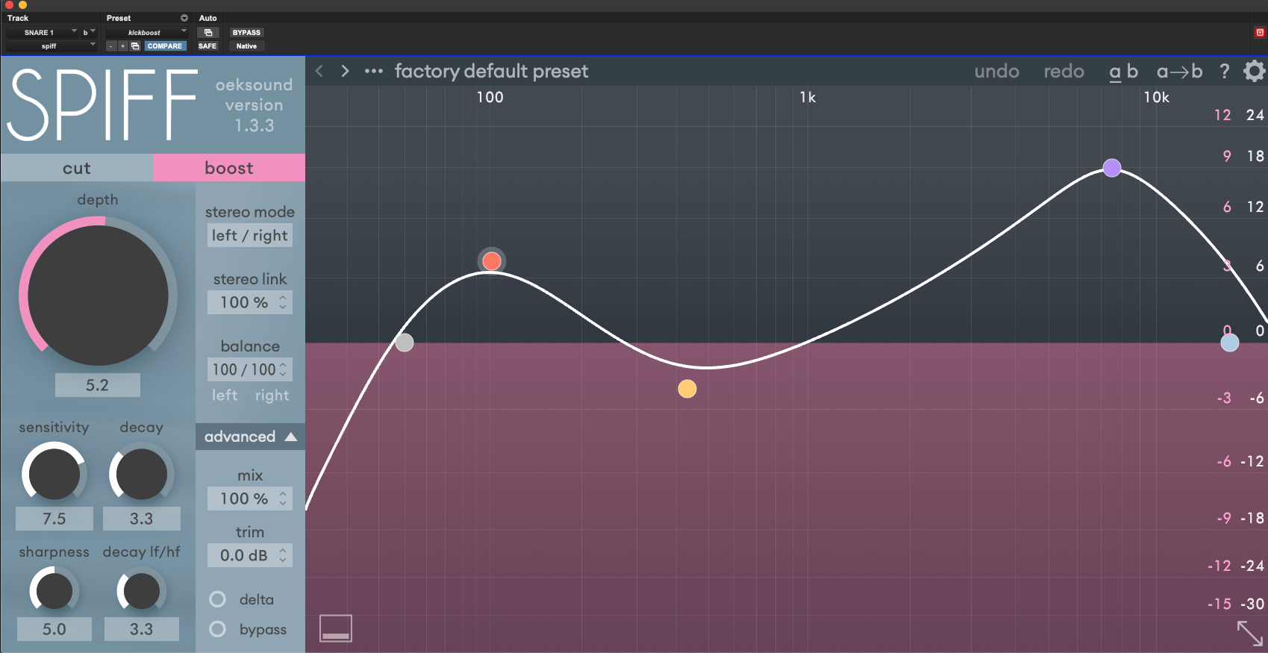This screenshot has width=1268, height=653.
Task: Click the decay lf/hf knob
Action: 141,591
